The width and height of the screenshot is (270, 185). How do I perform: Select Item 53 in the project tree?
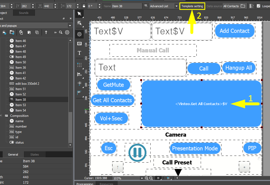point(21,105)
